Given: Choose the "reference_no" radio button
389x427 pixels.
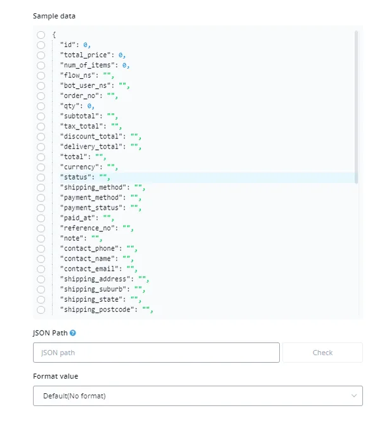Looking at the screenshot, I should pos(41,229).
